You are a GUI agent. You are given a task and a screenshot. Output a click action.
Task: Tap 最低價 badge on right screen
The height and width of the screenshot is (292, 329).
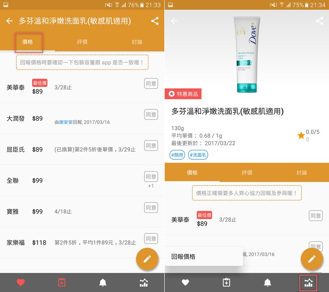click(x=205, y=215)
